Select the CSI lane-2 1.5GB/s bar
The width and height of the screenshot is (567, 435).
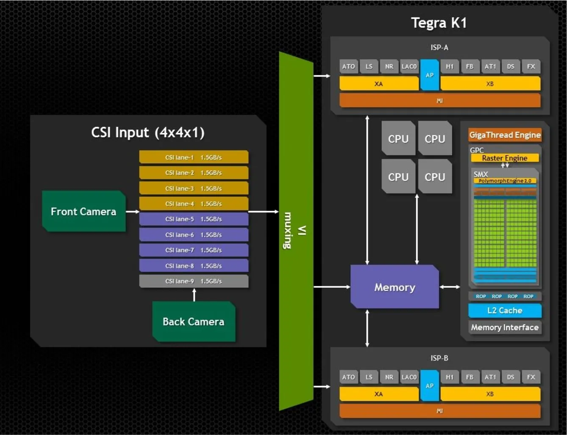194,173
